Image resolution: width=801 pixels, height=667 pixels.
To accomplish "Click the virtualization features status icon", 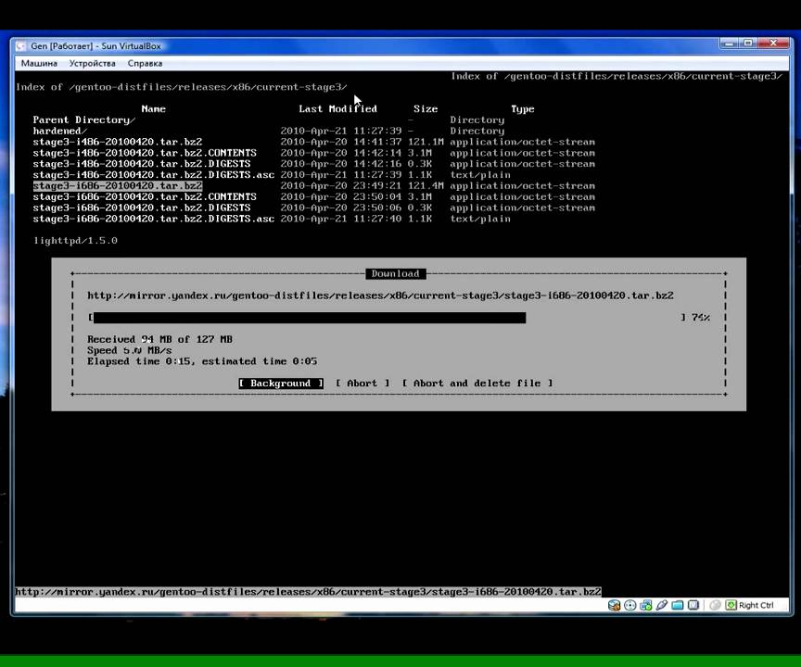I will click(x=693, y=605).
